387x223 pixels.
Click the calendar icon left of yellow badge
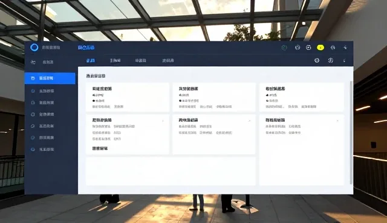[x=308, y=47]
